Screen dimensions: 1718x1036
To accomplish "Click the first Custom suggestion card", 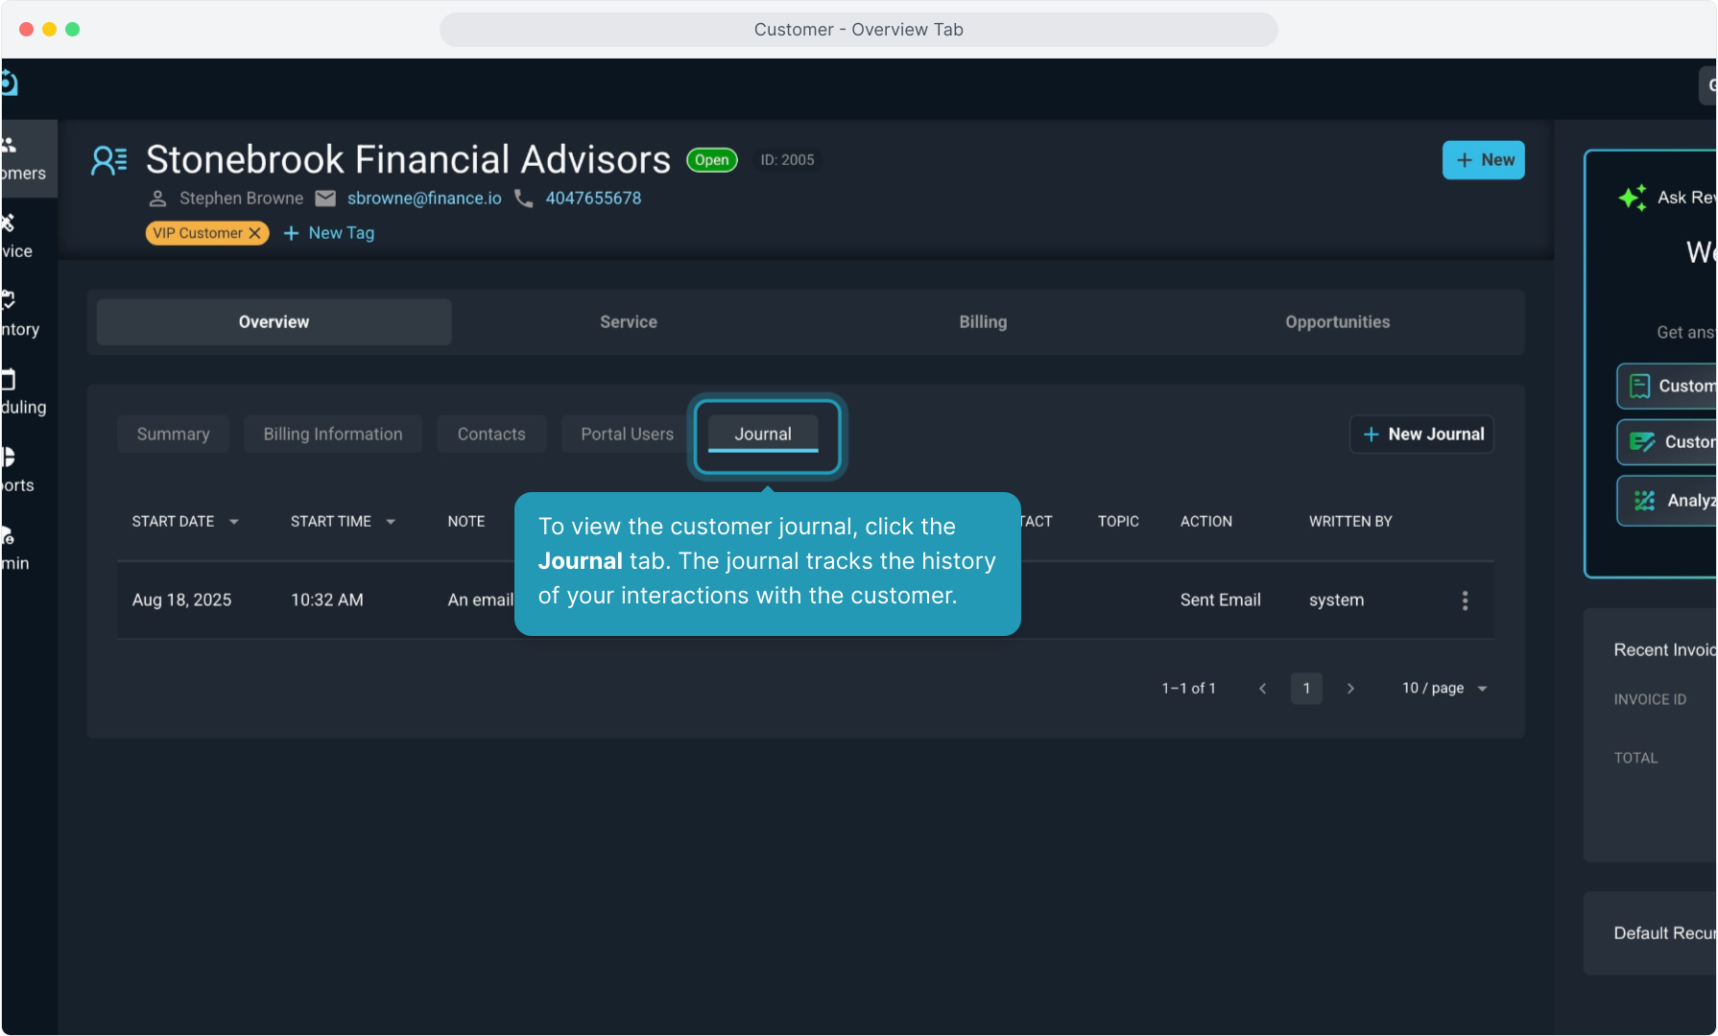I will 1667,387.
